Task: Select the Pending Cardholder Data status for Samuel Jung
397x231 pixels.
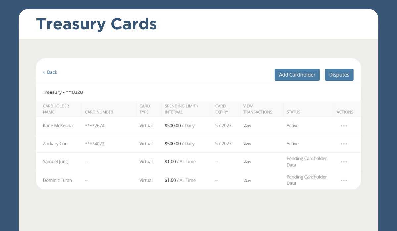Action: (x=307, y=162)
